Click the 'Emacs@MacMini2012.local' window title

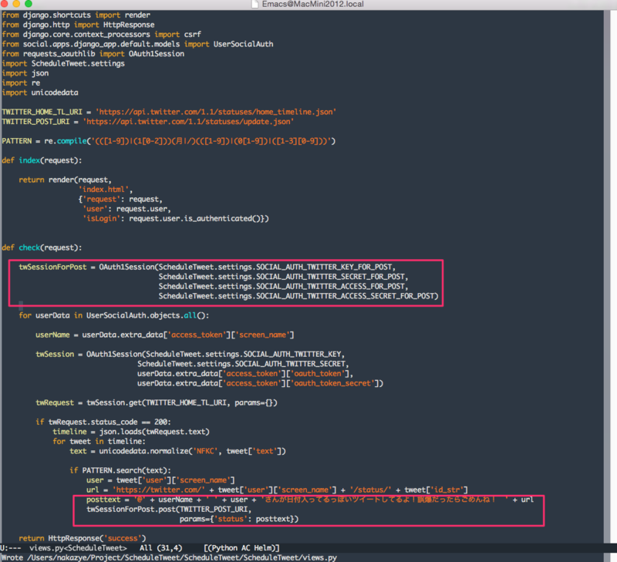tap(313, 5)
